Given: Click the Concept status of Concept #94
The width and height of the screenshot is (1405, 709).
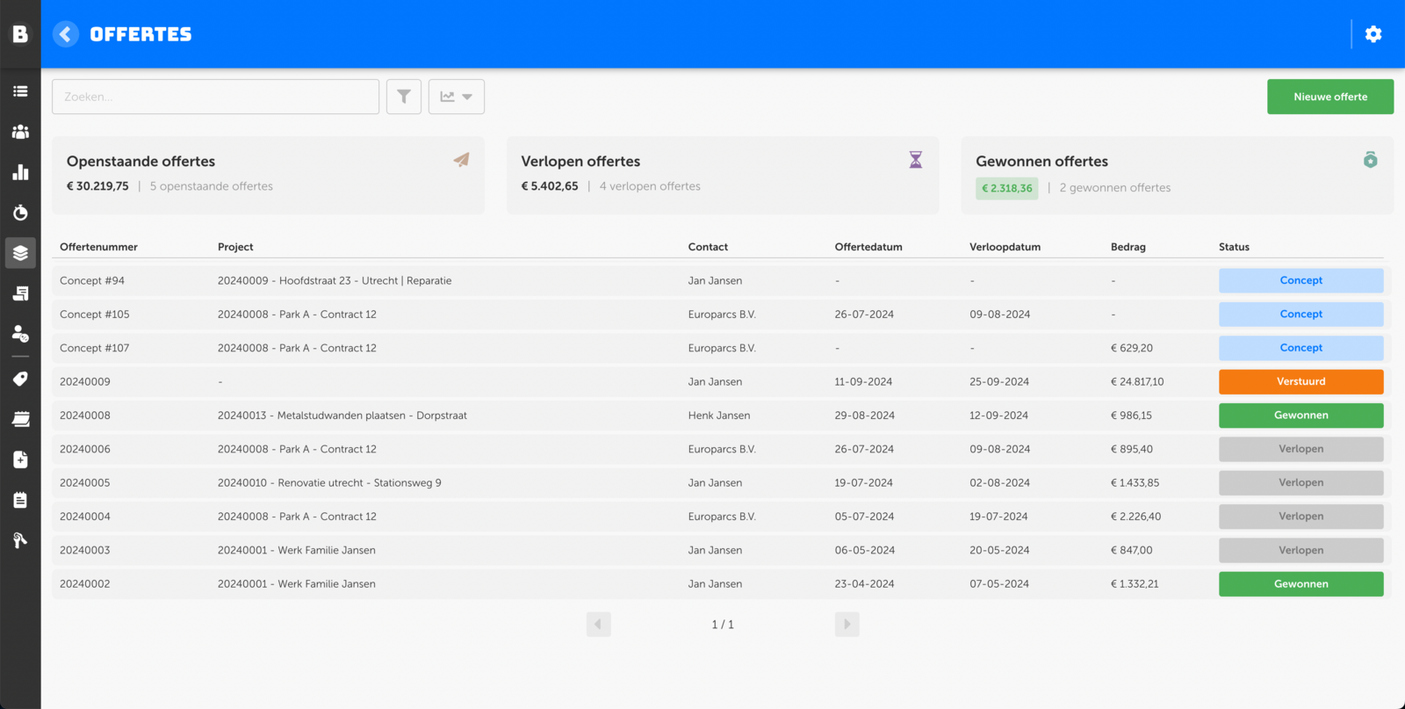Looking at the screenshot, I should point(1301,281).
